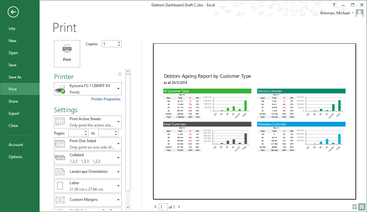This screenshot has height=212, width=367.
Task: Open Printer Properties link
Action: coord(106,99)
